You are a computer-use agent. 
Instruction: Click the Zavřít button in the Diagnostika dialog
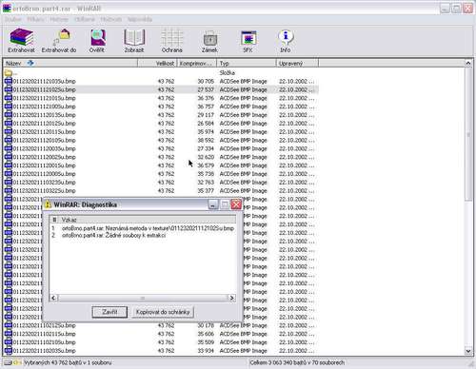point(109,312)
